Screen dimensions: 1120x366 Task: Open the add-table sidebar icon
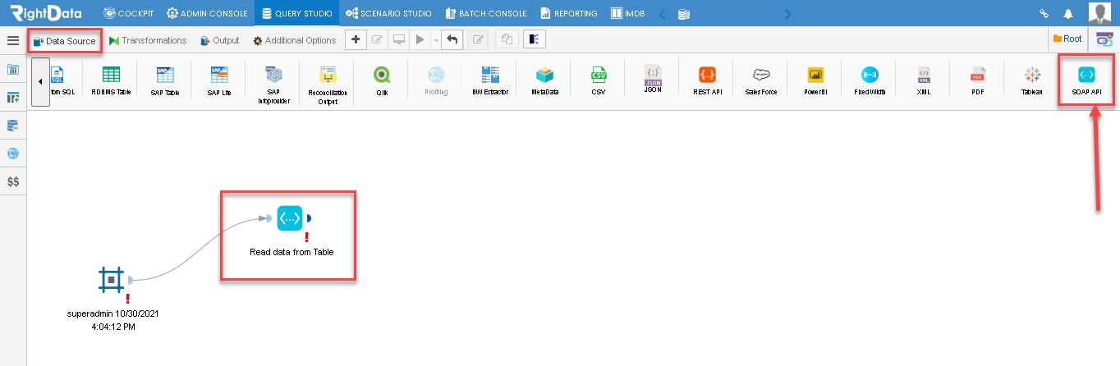[13, 98]
